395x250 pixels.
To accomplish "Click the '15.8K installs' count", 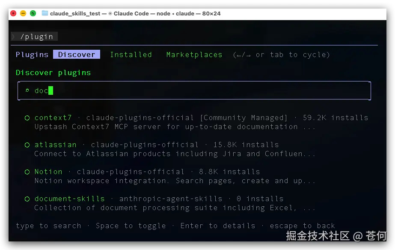I will click(x=246, y=145).
